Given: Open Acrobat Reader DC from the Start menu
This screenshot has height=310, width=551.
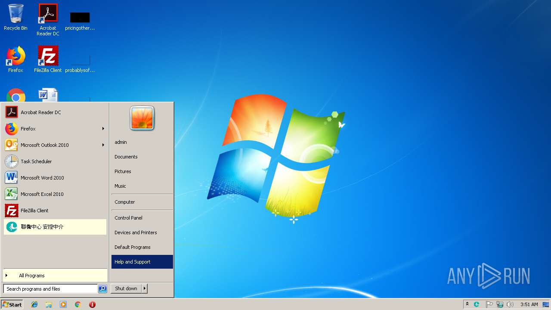Looking at the screenshot, I should point(55,112).
